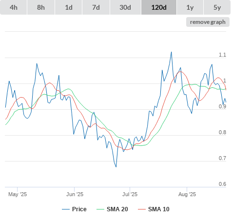Click the Jul '25 axis label
The height and width of the screenshot is (222, 231).
(130, 194)
